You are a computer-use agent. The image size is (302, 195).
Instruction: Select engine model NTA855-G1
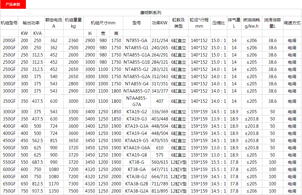click(x=137, y=48)
